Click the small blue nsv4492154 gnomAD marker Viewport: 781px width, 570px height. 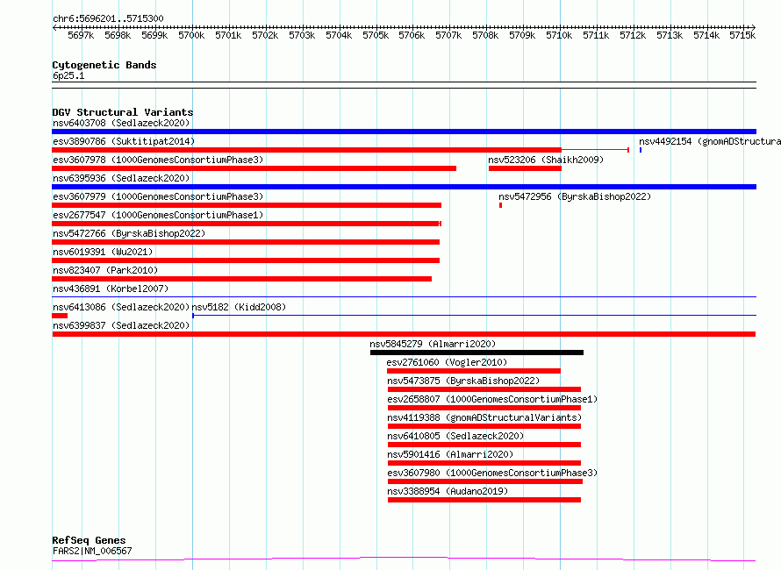click(x=641, y=150)
